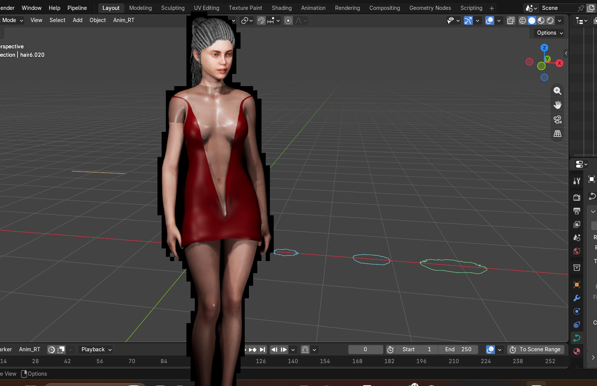Open the Playback dropdown in timeline

[96, 349]
